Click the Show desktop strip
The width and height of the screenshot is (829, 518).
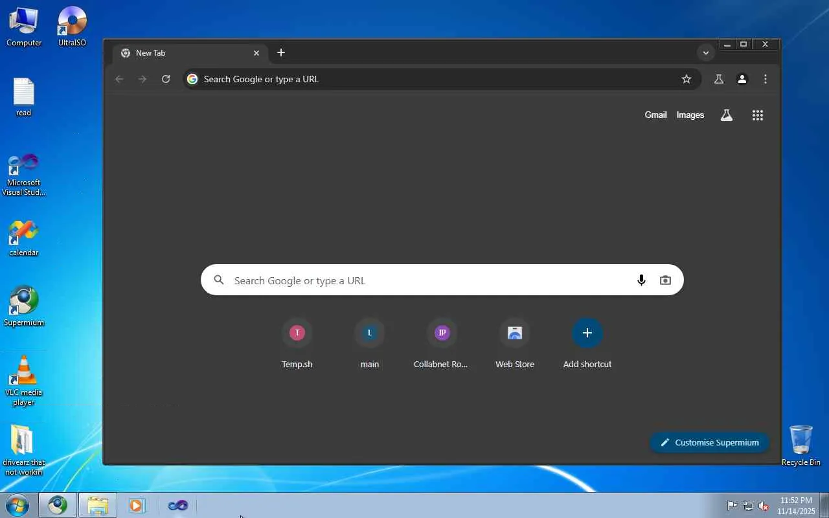pos(824,505)
